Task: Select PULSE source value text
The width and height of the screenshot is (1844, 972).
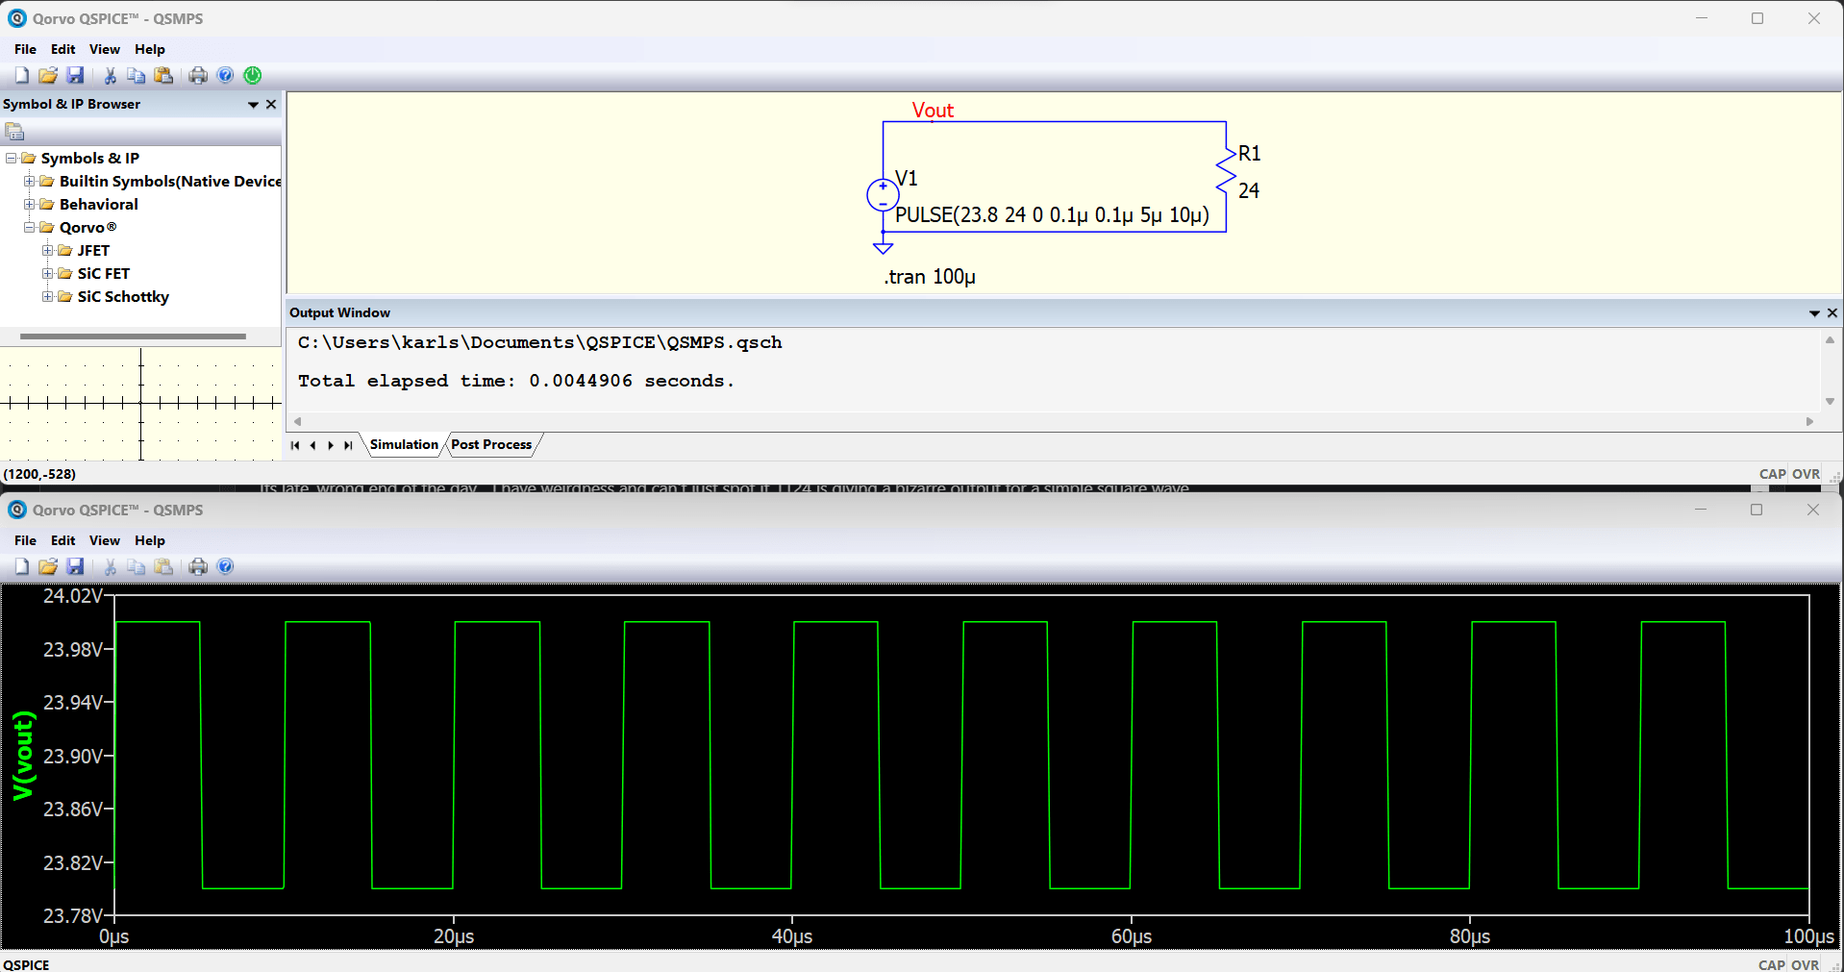Action: (x=1052, y=215)
